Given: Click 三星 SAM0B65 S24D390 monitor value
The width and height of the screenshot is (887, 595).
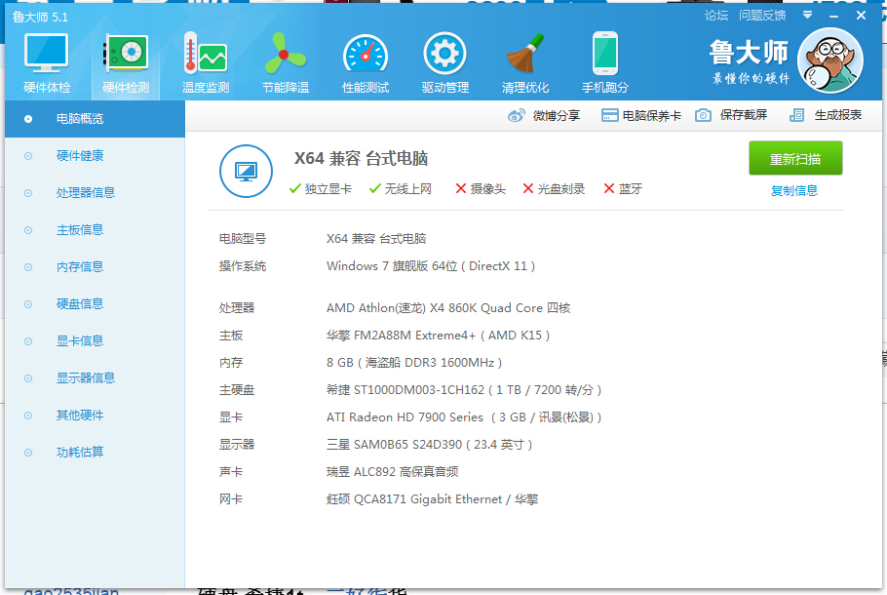Looking at the screenshot, I should pyautogui.click(x=429, y=445).
